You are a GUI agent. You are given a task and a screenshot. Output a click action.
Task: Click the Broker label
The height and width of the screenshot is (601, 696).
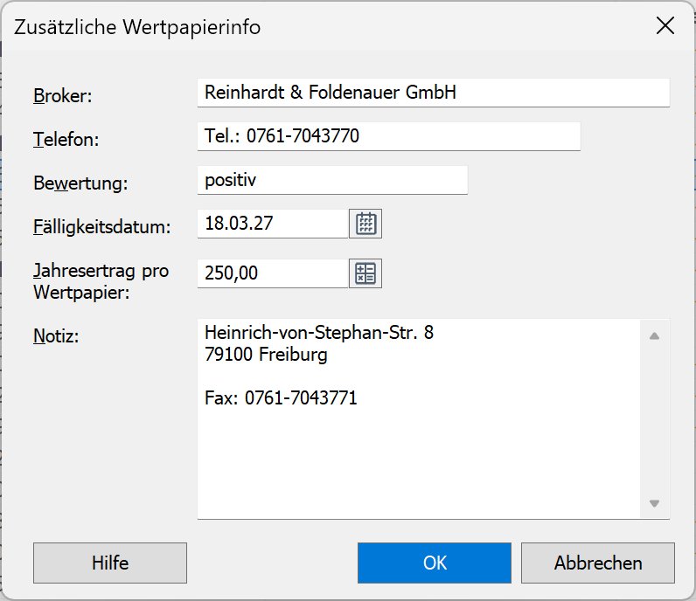click(x=63, y=96)
